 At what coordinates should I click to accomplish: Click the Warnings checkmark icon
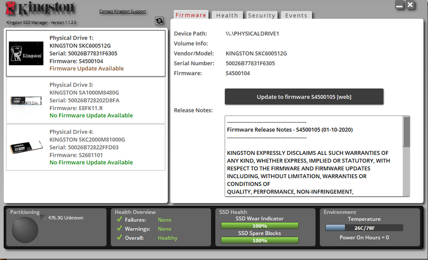tap(119, 228)
